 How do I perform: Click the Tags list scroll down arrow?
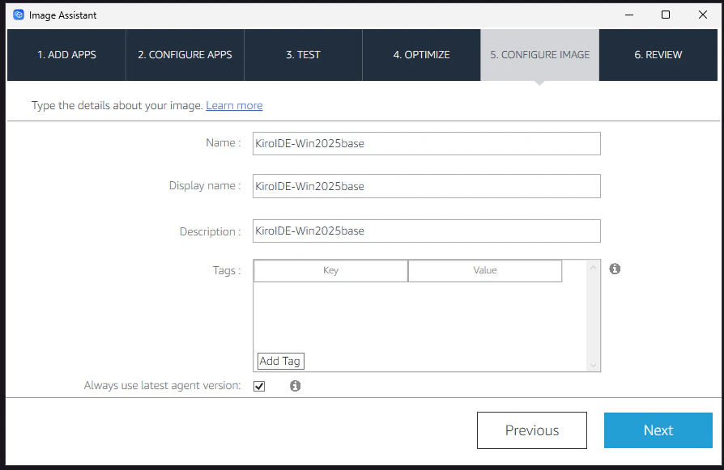tap(594, 366)
